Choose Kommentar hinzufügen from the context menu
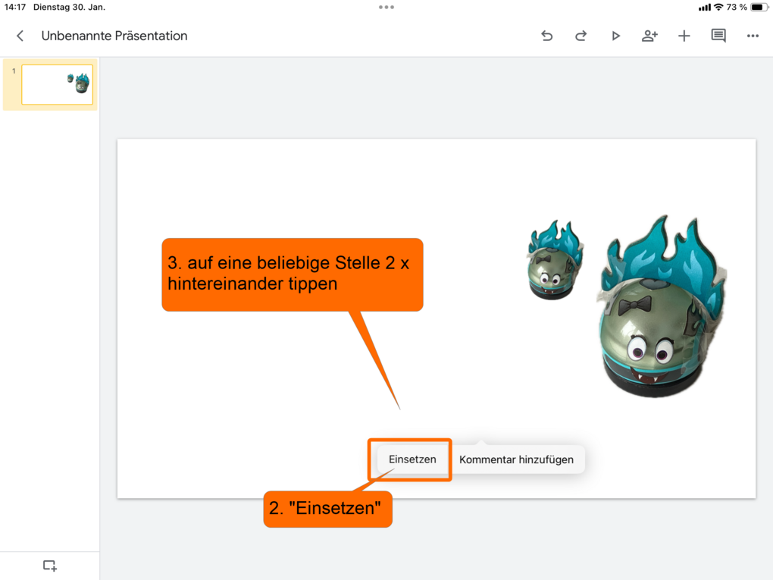This screenshot has width=773, height=580. [x=516, y=459]
